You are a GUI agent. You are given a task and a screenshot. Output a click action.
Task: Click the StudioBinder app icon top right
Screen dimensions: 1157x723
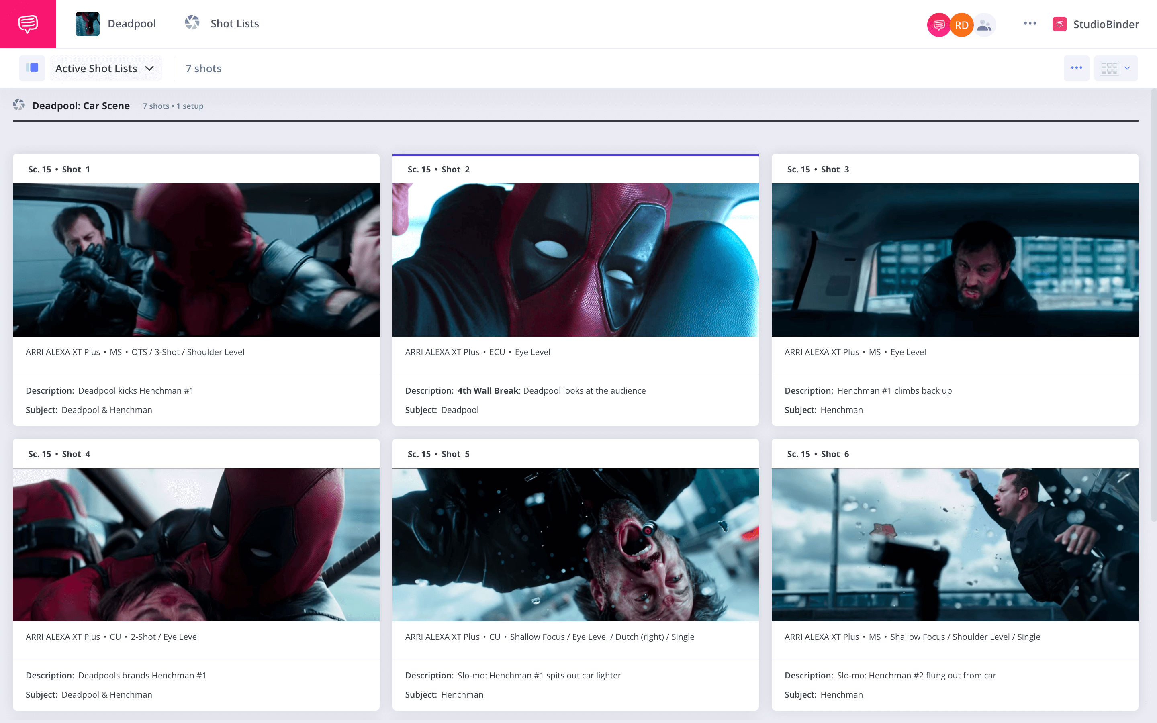(1061, 24)
